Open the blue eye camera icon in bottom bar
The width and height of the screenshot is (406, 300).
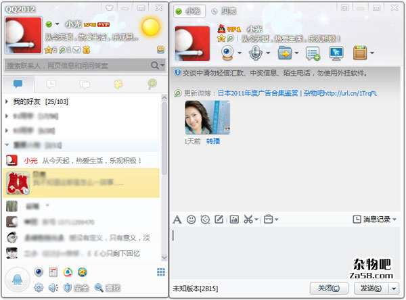click(x=39, y=272)
